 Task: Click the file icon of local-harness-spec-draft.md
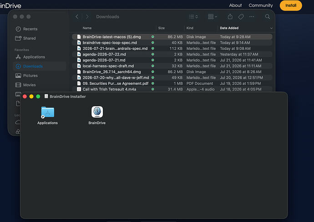[x=79, y=66]
